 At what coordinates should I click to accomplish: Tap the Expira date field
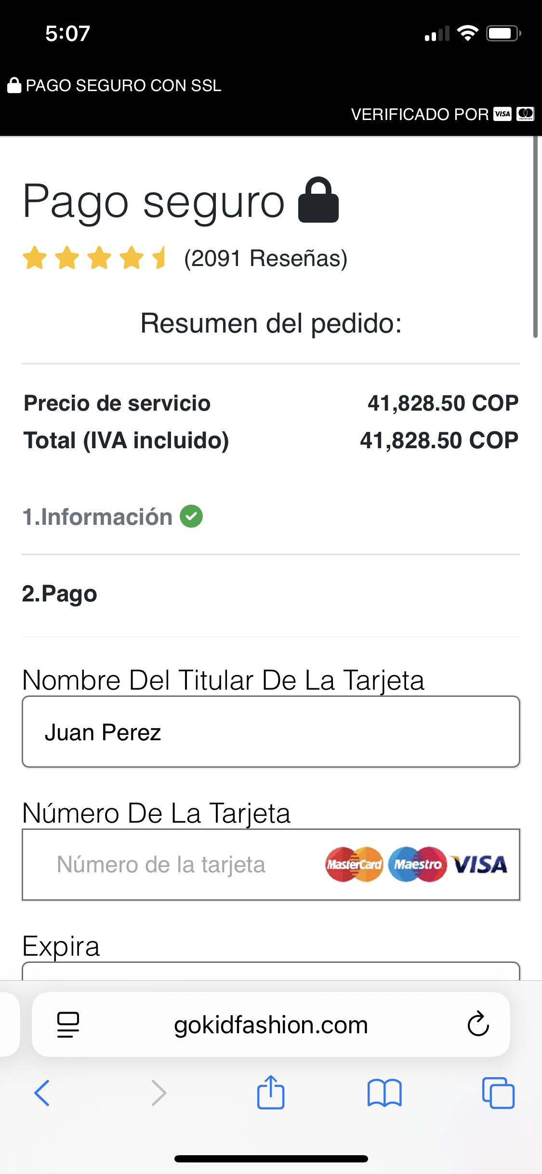(x=271, y=971)
